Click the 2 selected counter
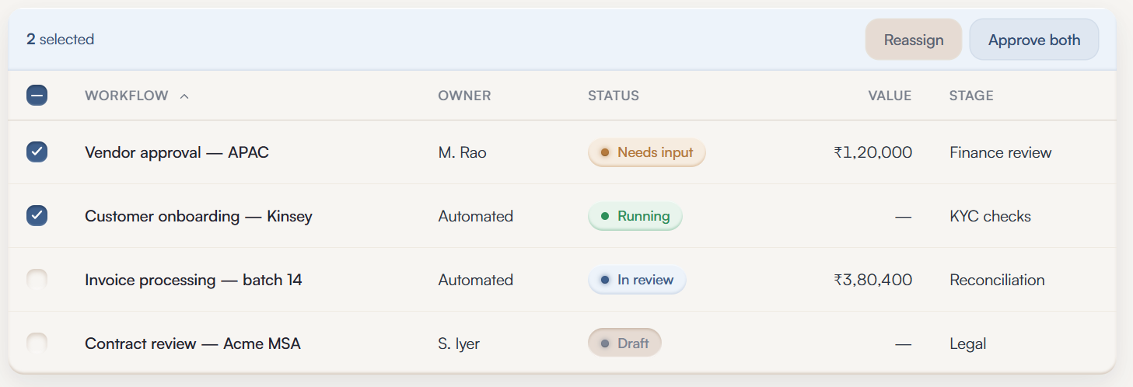The width and height of the screenshot is (1133, 387). coord(60,39)
